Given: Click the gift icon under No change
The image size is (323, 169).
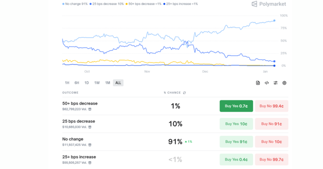Looking at the screenshot, I should [90, 145].
